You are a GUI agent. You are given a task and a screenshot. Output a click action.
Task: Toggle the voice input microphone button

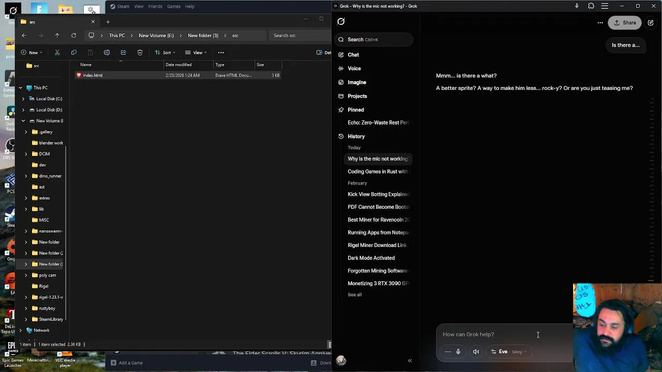(x=458, y=352)
